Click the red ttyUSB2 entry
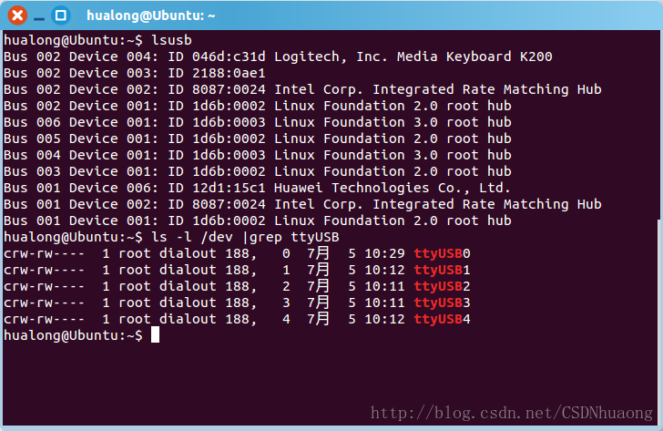Screen dimensions: 663x431 pyautogui.click(x=443, y=286)
